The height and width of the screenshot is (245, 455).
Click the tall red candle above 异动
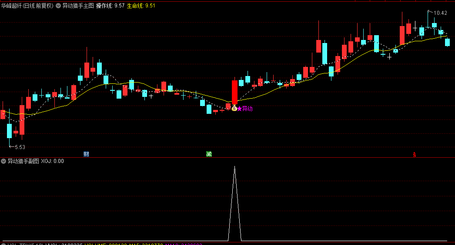[234, 92]
